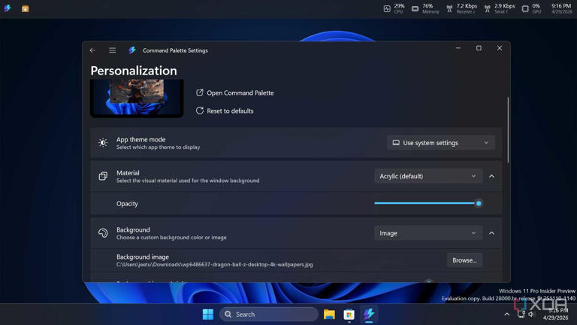Open the open-external icon beside Open Command Palette
Image resolution: width=577 pixels, height=325 pixels.
coord(199,93)
